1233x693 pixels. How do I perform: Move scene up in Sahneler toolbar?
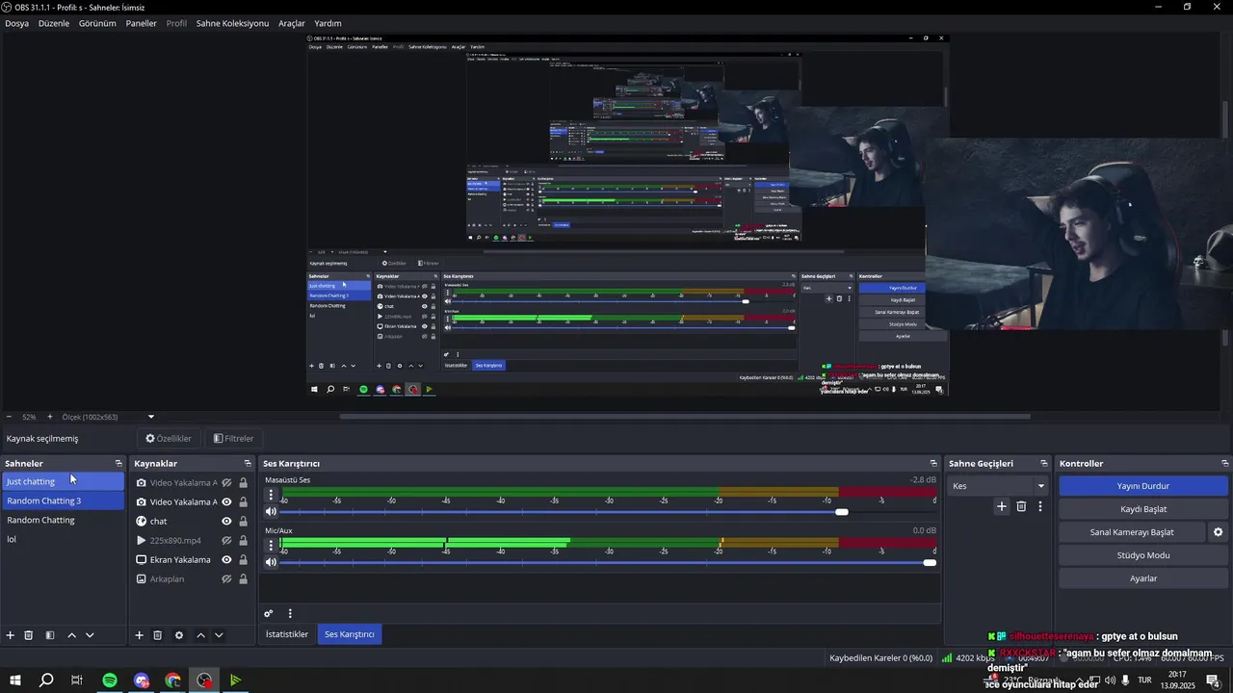[x=71, y=635]
